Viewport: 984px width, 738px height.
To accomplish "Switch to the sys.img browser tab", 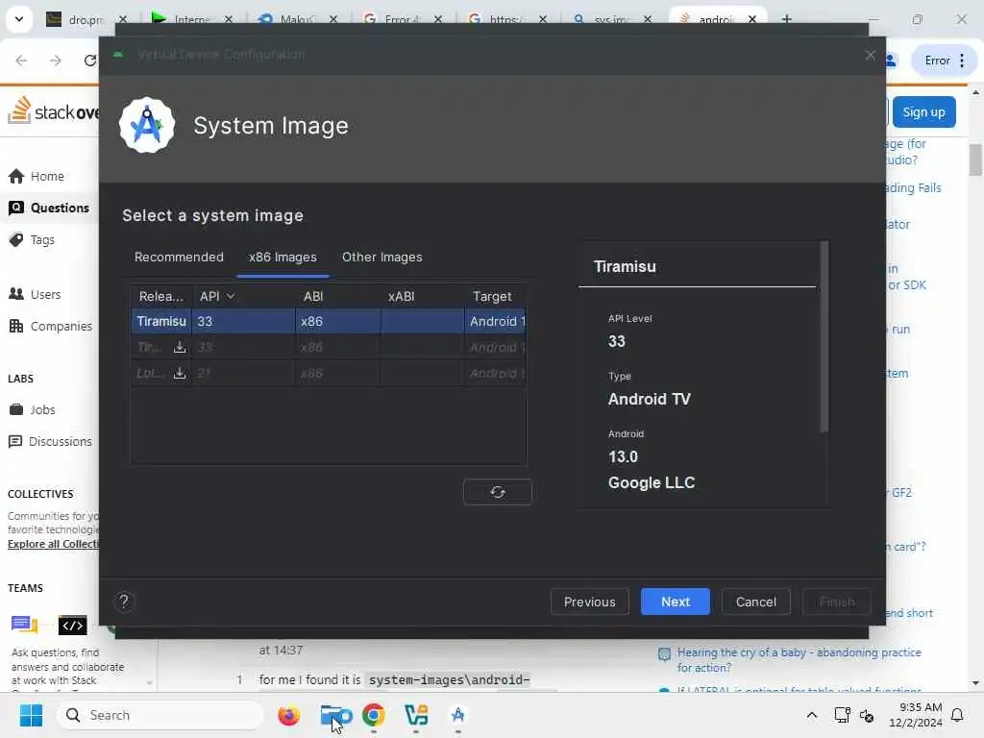I will tap(611, 19).
